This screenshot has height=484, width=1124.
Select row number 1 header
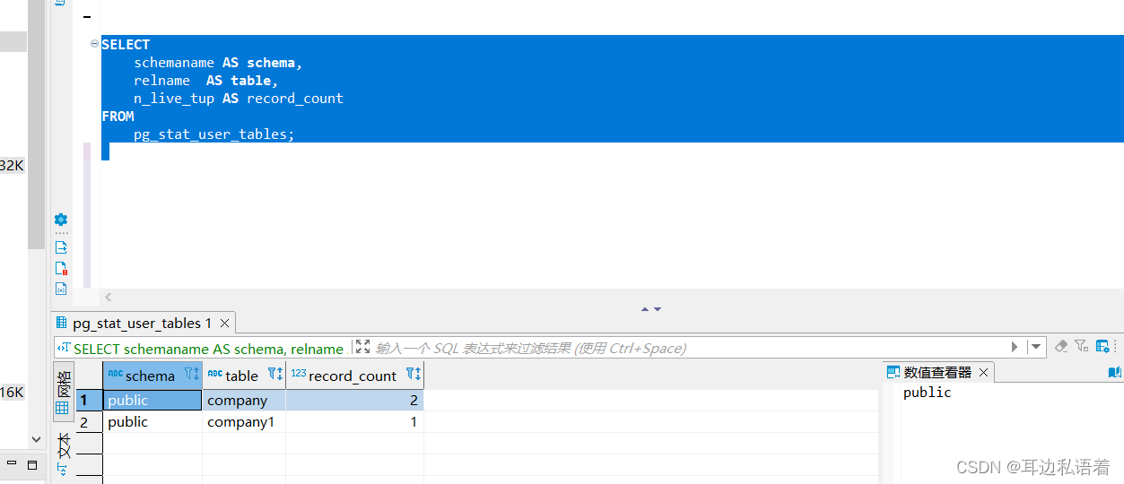89,400
